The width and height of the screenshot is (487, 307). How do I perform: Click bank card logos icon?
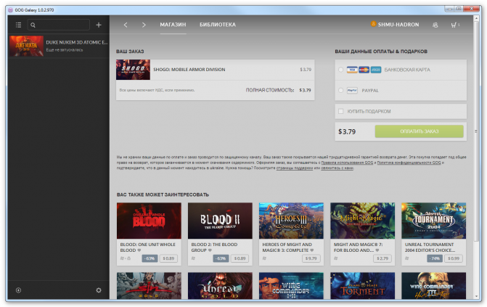click(364, 70)
